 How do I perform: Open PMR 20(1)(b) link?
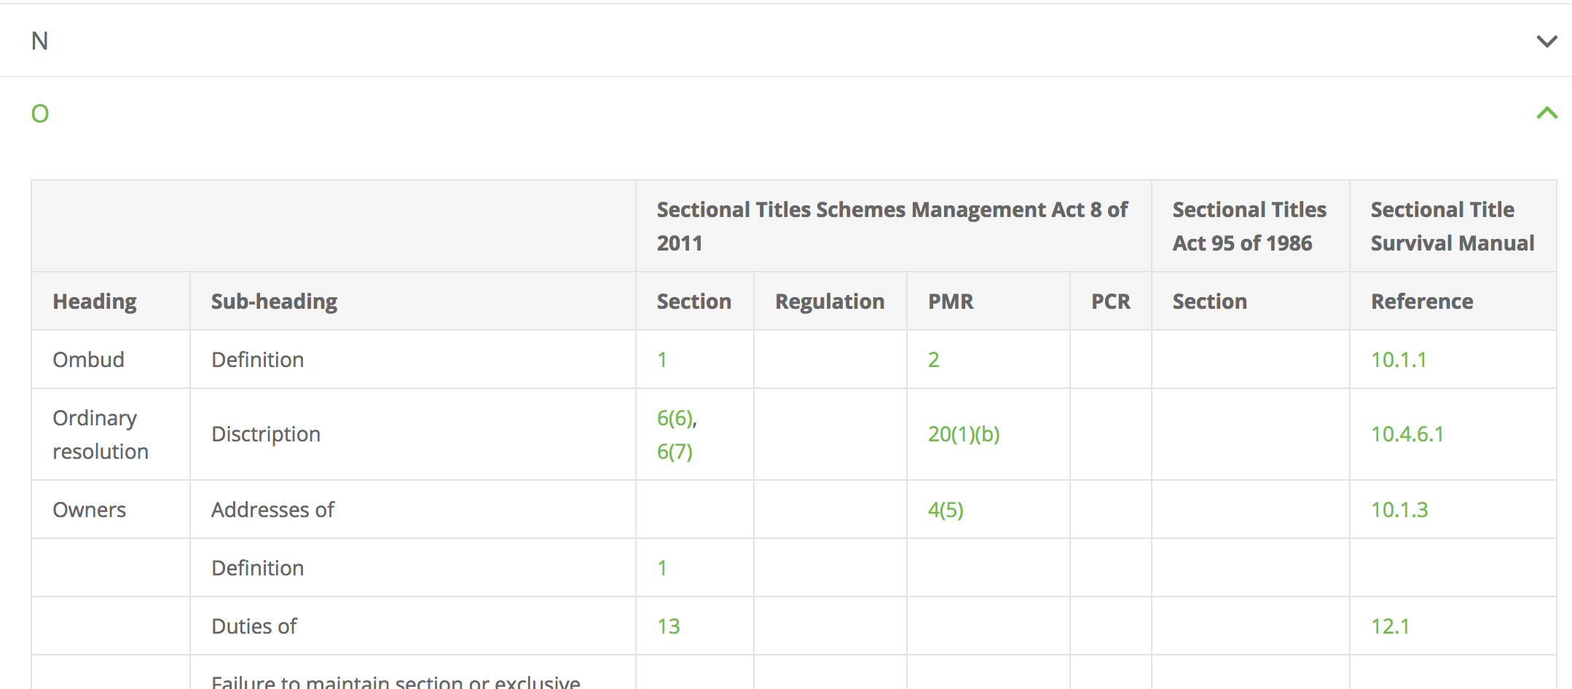tap(963, 434)
